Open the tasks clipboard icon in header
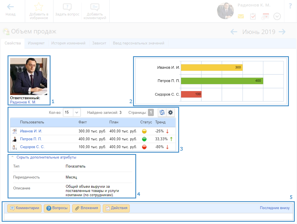 pyautogui.click(x=253, y=17)
